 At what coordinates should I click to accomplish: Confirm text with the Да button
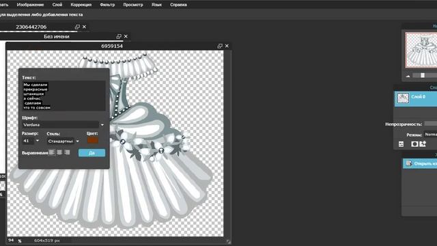[x=91, y=153]
